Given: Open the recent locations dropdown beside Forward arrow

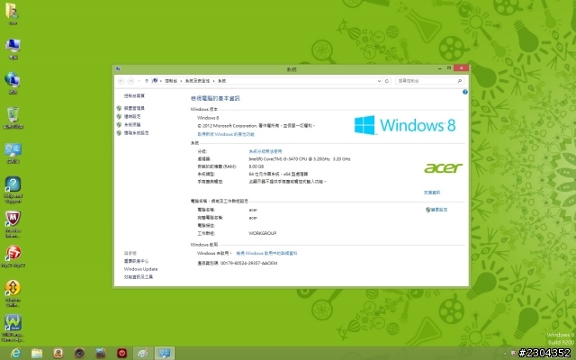Looking at the screenshot, I should pos(139,81).
